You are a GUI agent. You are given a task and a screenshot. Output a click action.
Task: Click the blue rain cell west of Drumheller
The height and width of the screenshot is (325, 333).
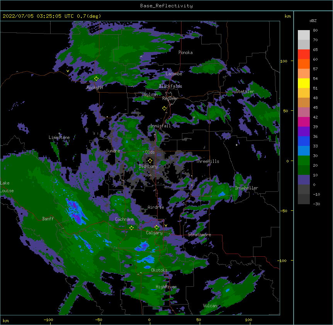tap(222, 194)
